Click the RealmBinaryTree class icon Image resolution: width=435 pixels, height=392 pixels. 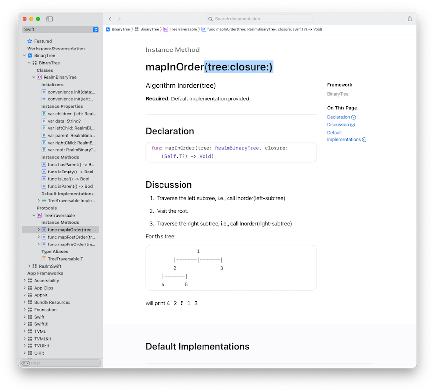[x=39, y=77]
